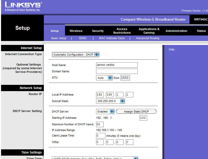This screenshot has width=208, height=159.
Task: Open the Applications & Gaming tab
Action: pos(149,31)
